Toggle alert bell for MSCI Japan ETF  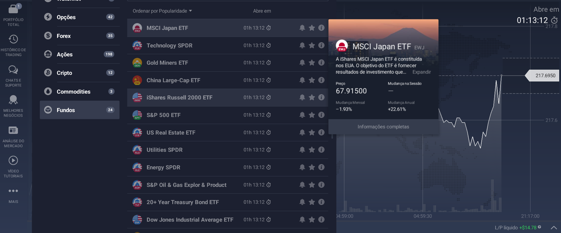click(302, 28)
